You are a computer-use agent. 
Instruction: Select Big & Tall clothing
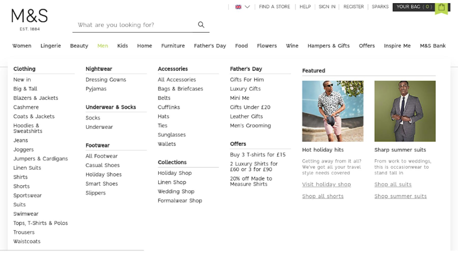coord(25,89)
